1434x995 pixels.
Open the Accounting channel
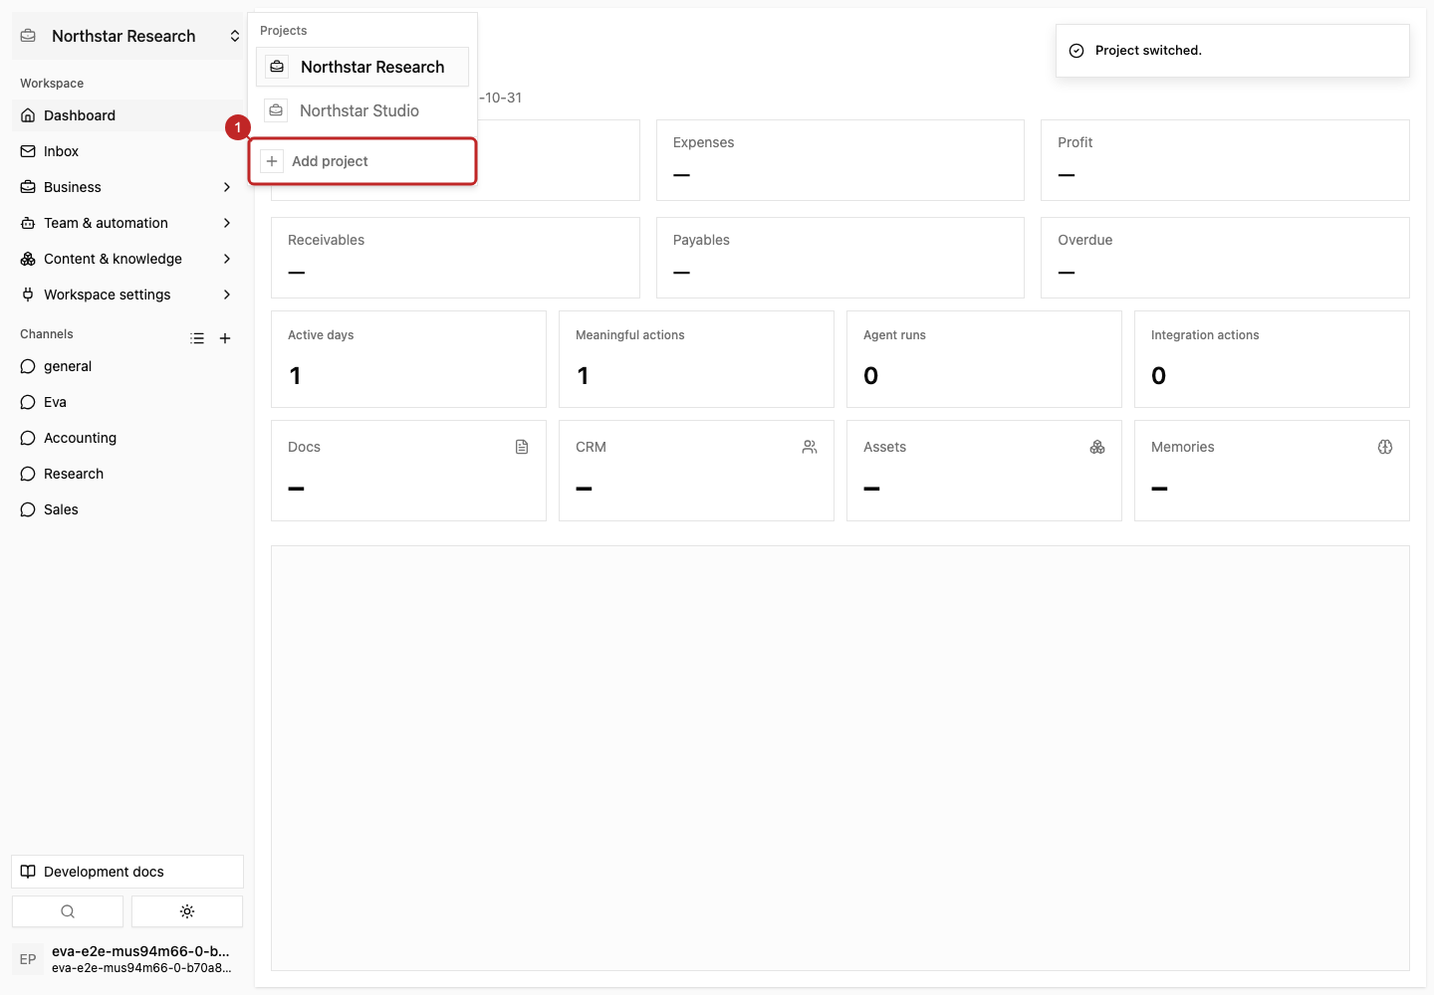(127, 438)
